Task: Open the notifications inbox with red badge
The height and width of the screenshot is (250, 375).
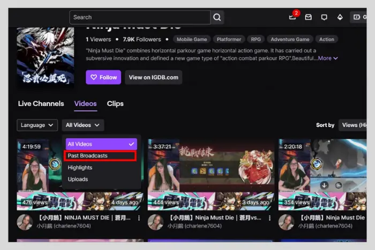Action: pyautogui.click(x=293, y=17)
